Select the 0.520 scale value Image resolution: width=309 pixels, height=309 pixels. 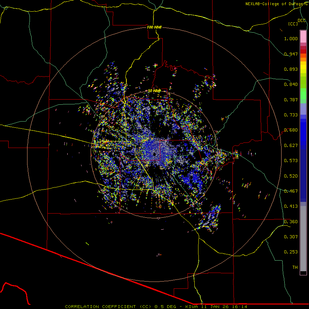(291, 176)
